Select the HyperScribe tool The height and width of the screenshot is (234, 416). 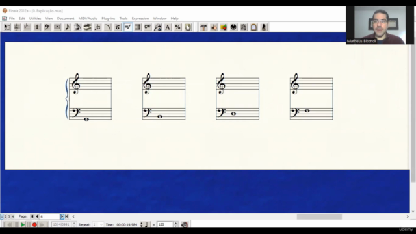[x=88, y=27]
